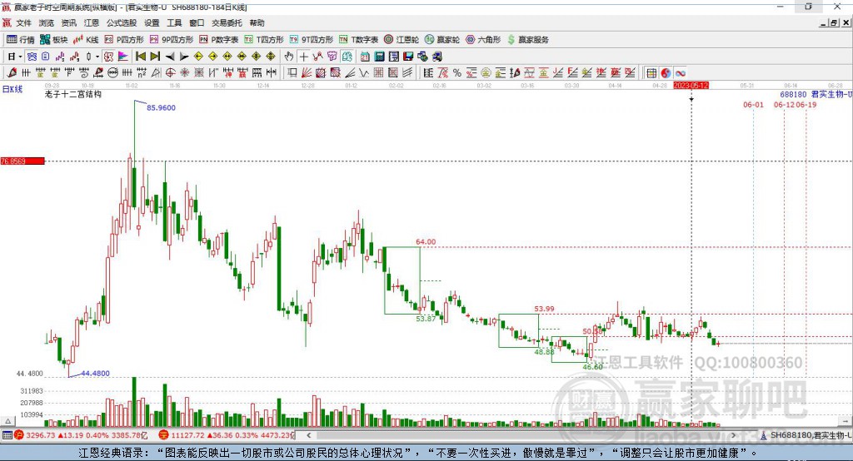Image resolution: width=853 pixels, height=461 pixels.
Task: Select the Gann fan lines tool
Action: coord(307,72)
